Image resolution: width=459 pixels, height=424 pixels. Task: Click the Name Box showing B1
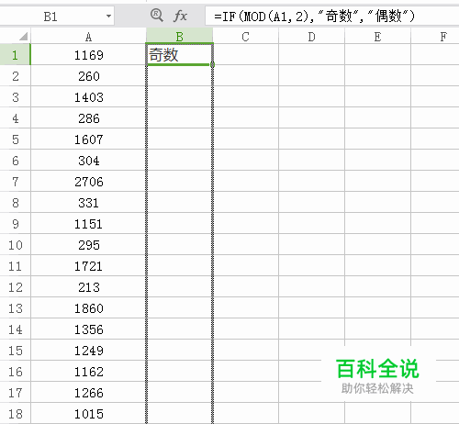57,16
